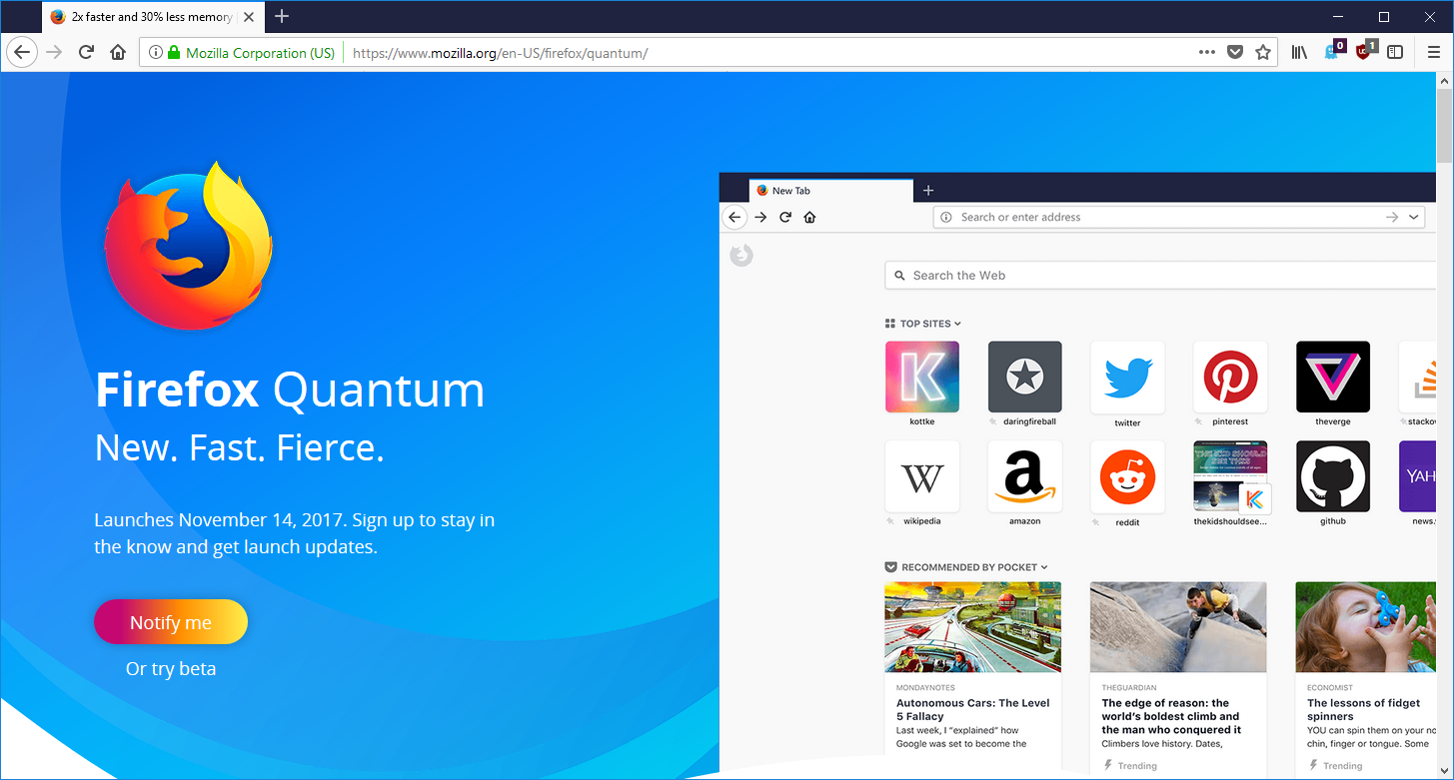Go to the Home page icon
The width and height of the screenshot is (1454, 780).
click(118, 53)
